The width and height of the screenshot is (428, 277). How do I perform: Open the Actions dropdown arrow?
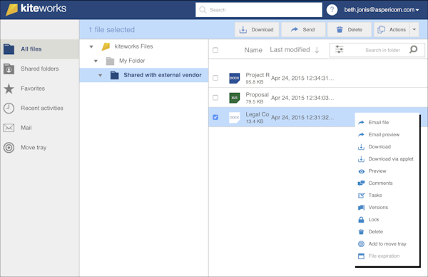414,29
